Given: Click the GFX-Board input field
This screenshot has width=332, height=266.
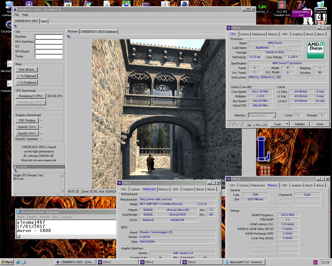Looking at the screenshot, I should click(x=49, y=51).
